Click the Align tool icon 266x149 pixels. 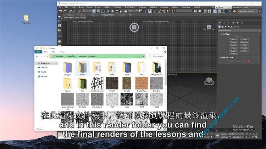[x=200, y=11]
